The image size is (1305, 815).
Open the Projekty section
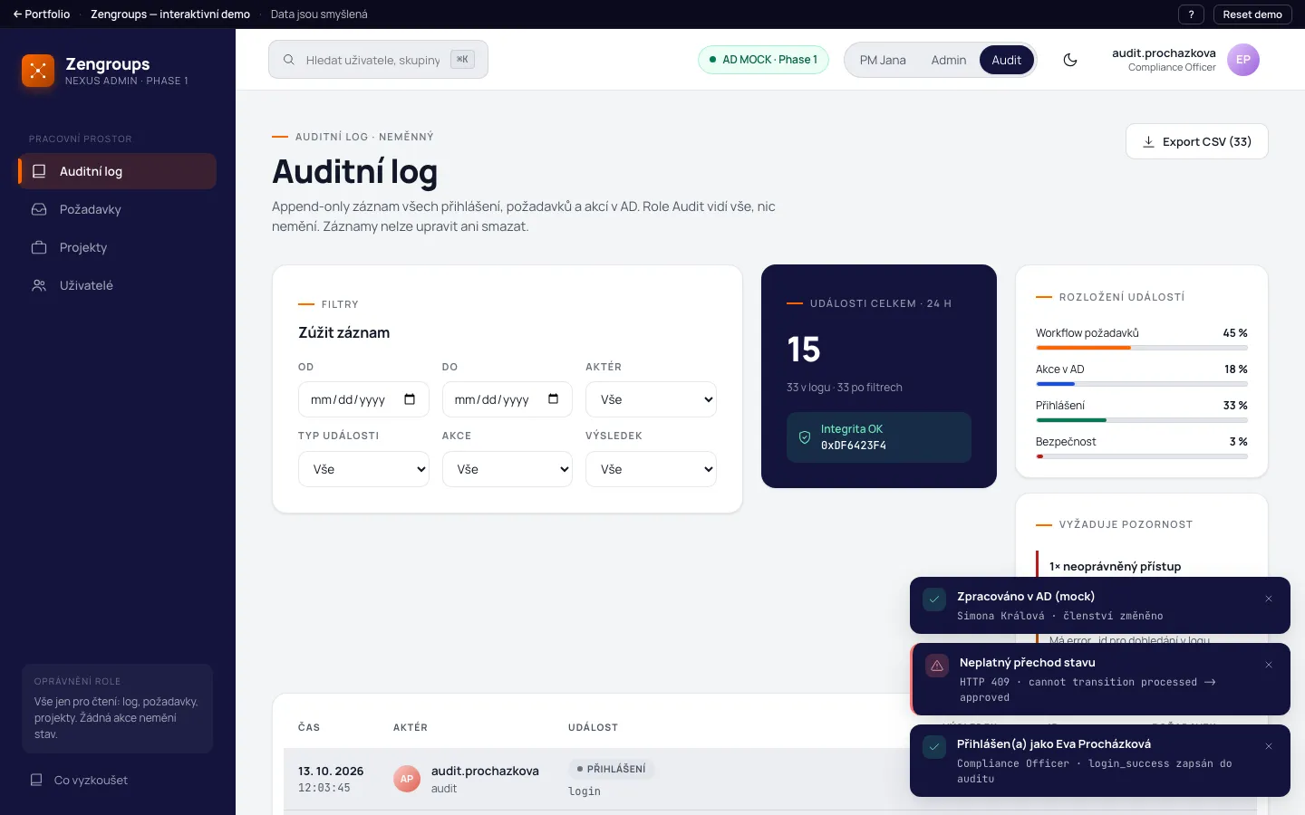tap(117, 247)
